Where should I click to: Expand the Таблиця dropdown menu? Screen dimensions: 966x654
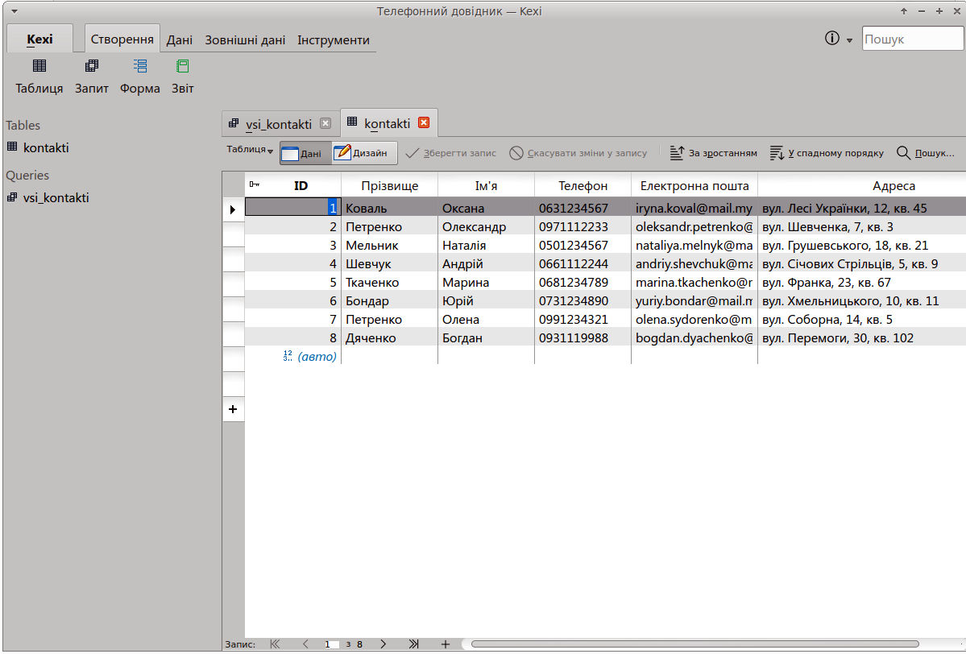coord(250,150)
